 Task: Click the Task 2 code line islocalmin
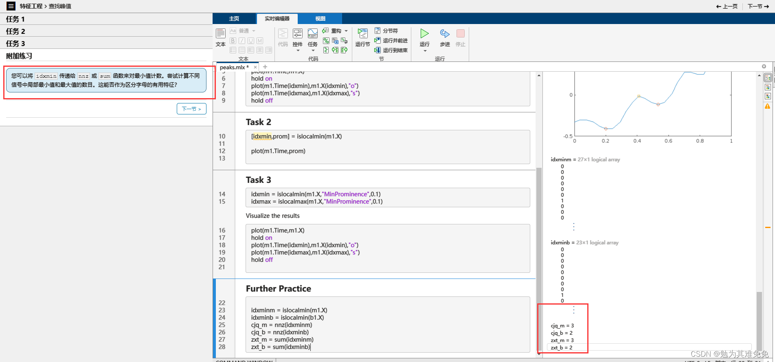pos(296,136)
